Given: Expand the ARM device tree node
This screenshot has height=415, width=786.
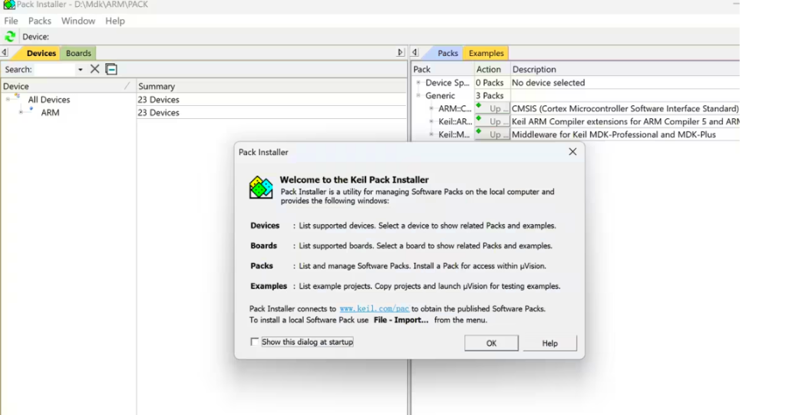Looking at the screenshot, I should tap(22, 113).
